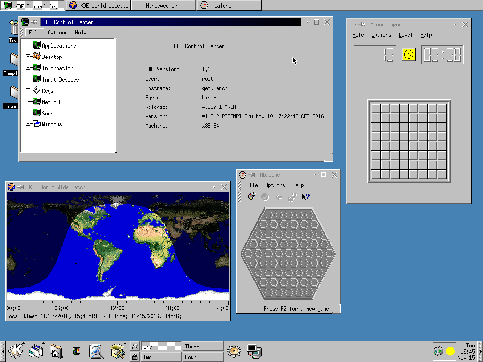Screen dimensions: 483x362
Task: Start a new Abalone game via toolbar
Action: (251, 197)
